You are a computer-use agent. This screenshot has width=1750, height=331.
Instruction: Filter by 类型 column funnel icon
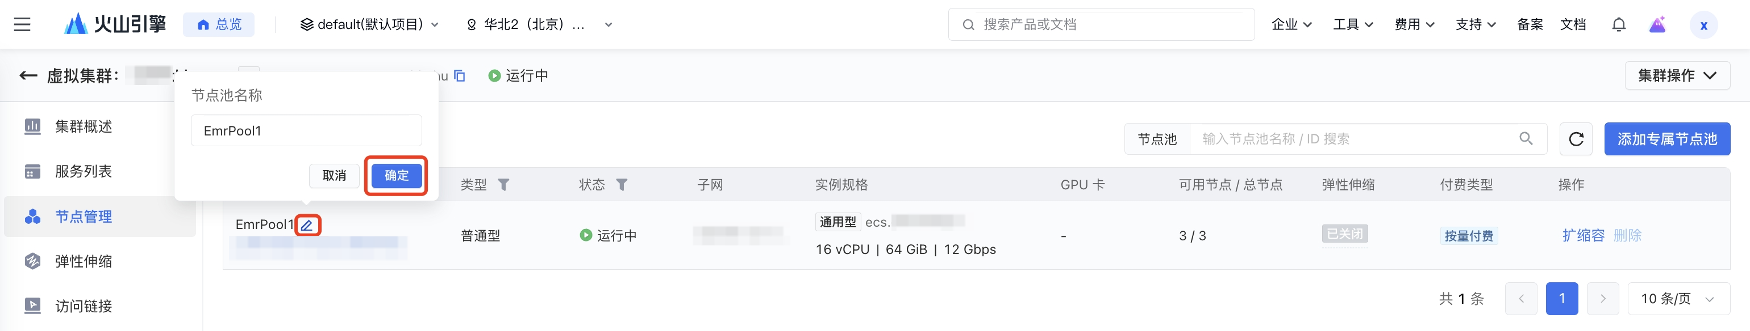tap(503, 185)
